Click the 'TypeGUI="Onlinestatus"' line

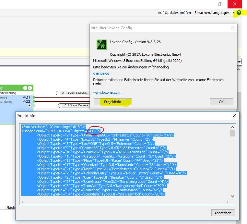(105, 135)
